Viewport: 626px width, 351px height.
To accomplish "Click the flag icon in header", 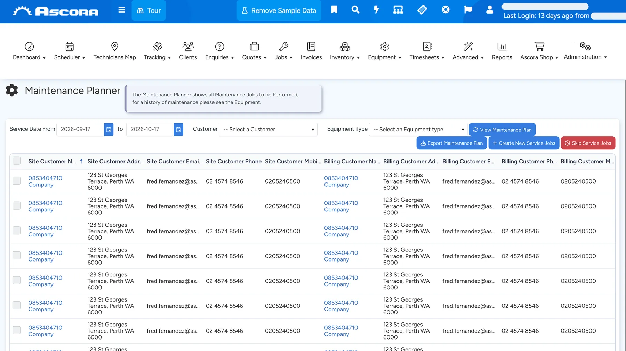I will [468, 10].
